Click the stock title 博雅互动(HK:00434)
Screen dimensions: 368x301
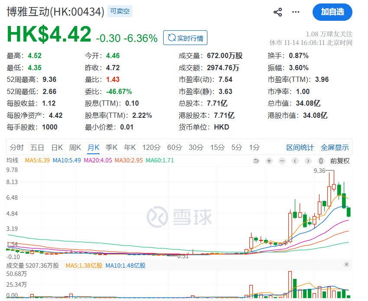click(x=55, y=12)
